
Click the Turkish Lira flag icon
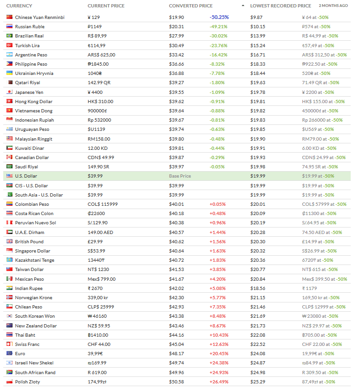pos(9,45)
